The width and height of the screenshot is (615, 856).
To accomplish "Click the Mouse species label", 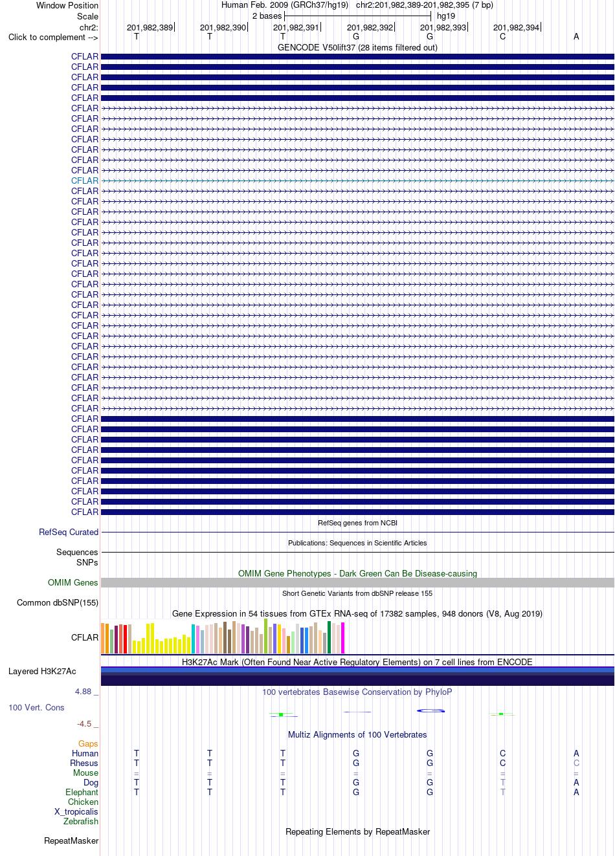I will pos(85,773).
